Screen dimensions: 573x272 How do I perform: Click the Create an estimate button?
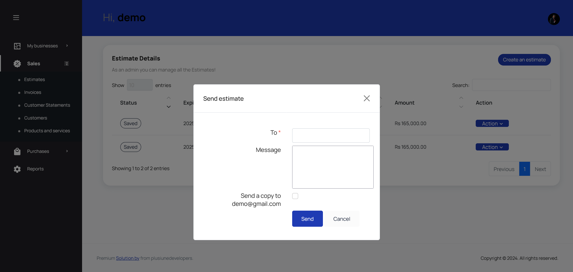click(x=524, y=60)
